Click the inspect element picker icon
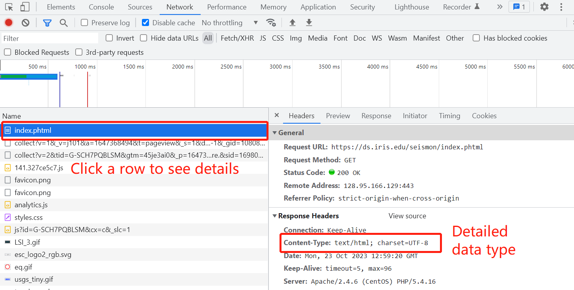This screenshot has width=574, height=290. pyautogui.click(x=9, y=7)
